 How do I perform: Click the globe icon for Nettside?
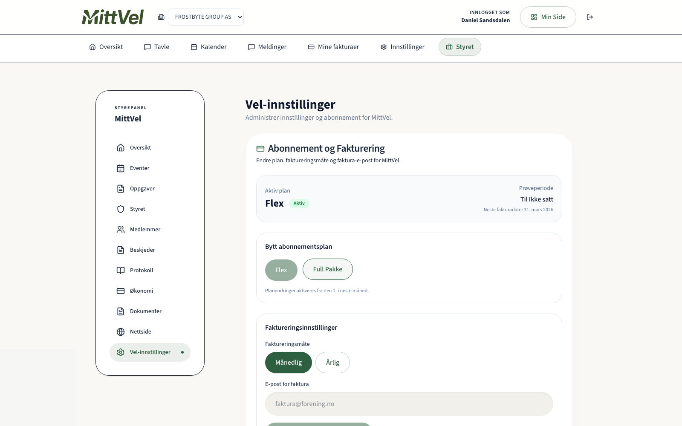[121, 332]
